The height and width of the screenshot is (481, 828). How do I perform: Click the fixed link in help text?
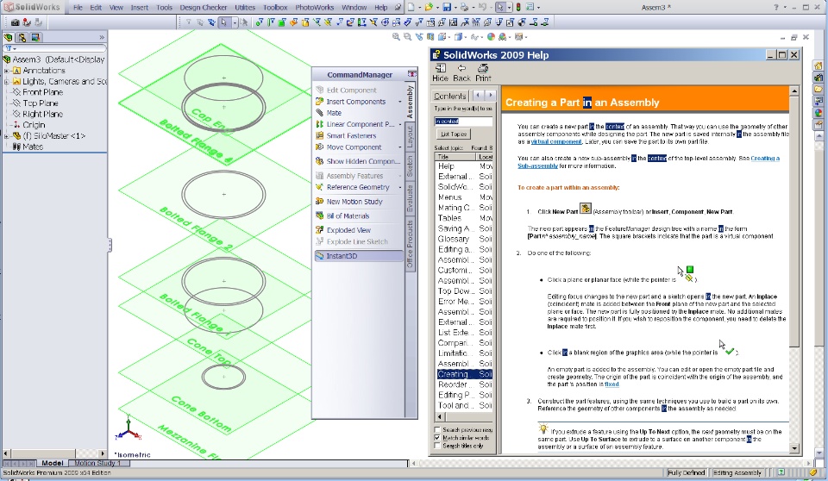tap(612, 384)
